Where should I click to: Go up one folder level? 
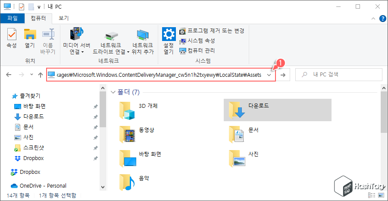pyautogui.click(x=41, y=75)
